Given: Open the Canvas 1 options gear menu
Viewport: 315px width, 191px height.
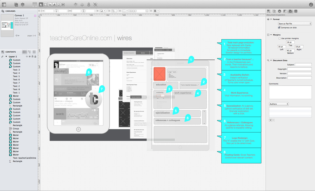Looking at the screenshot, I should click(x=17, y=36).
